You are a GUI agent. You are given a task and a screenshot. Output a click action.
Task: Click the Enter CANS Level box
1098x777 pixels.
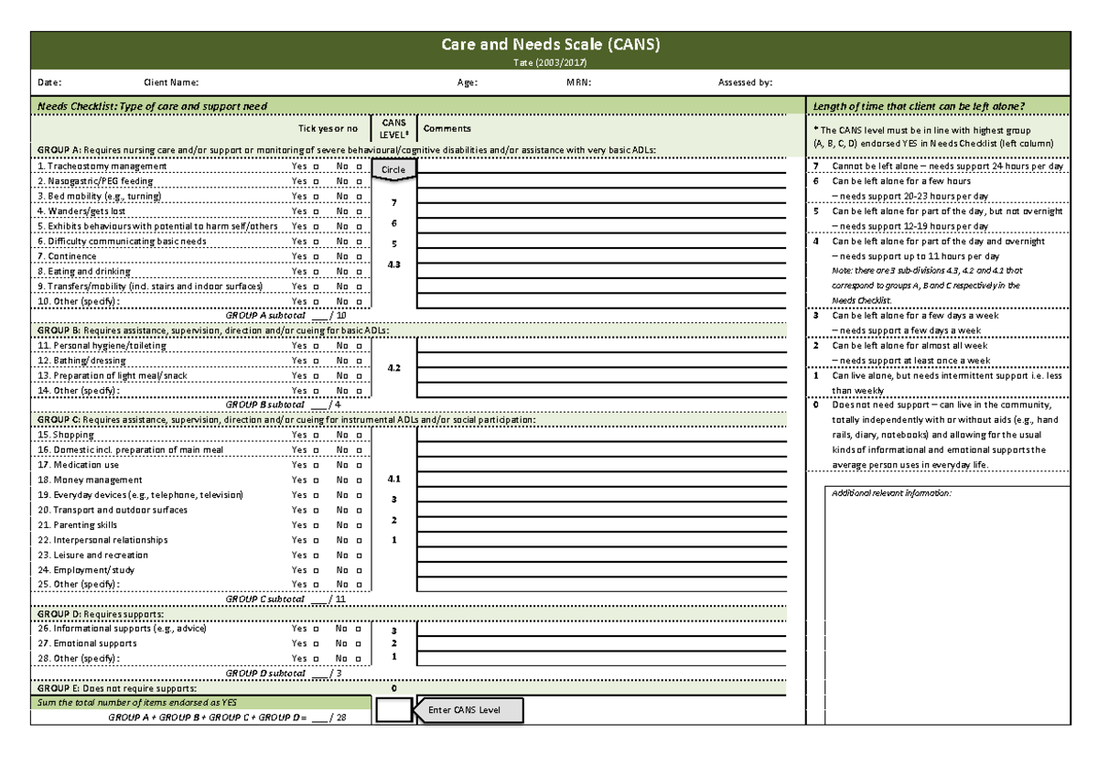[395, 709]
